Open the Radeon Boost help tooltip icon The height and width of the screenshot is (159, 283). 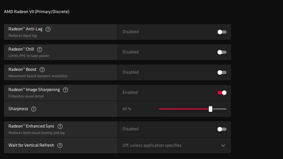pyautogui.click(x=42, y=70)
